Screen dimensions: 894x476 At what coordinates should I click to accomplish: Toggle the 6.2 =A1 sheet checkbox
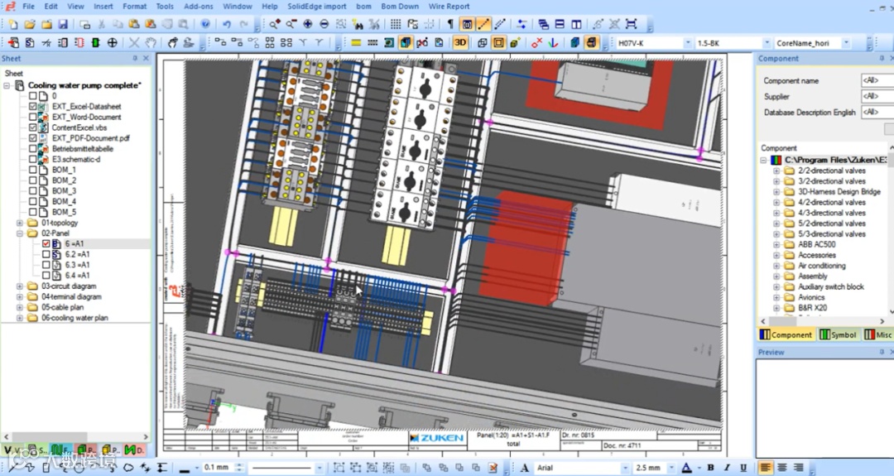click(x=46, y=255)
